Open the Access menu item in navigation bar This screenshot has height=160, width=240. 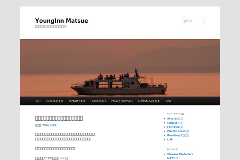pos(54,101)
